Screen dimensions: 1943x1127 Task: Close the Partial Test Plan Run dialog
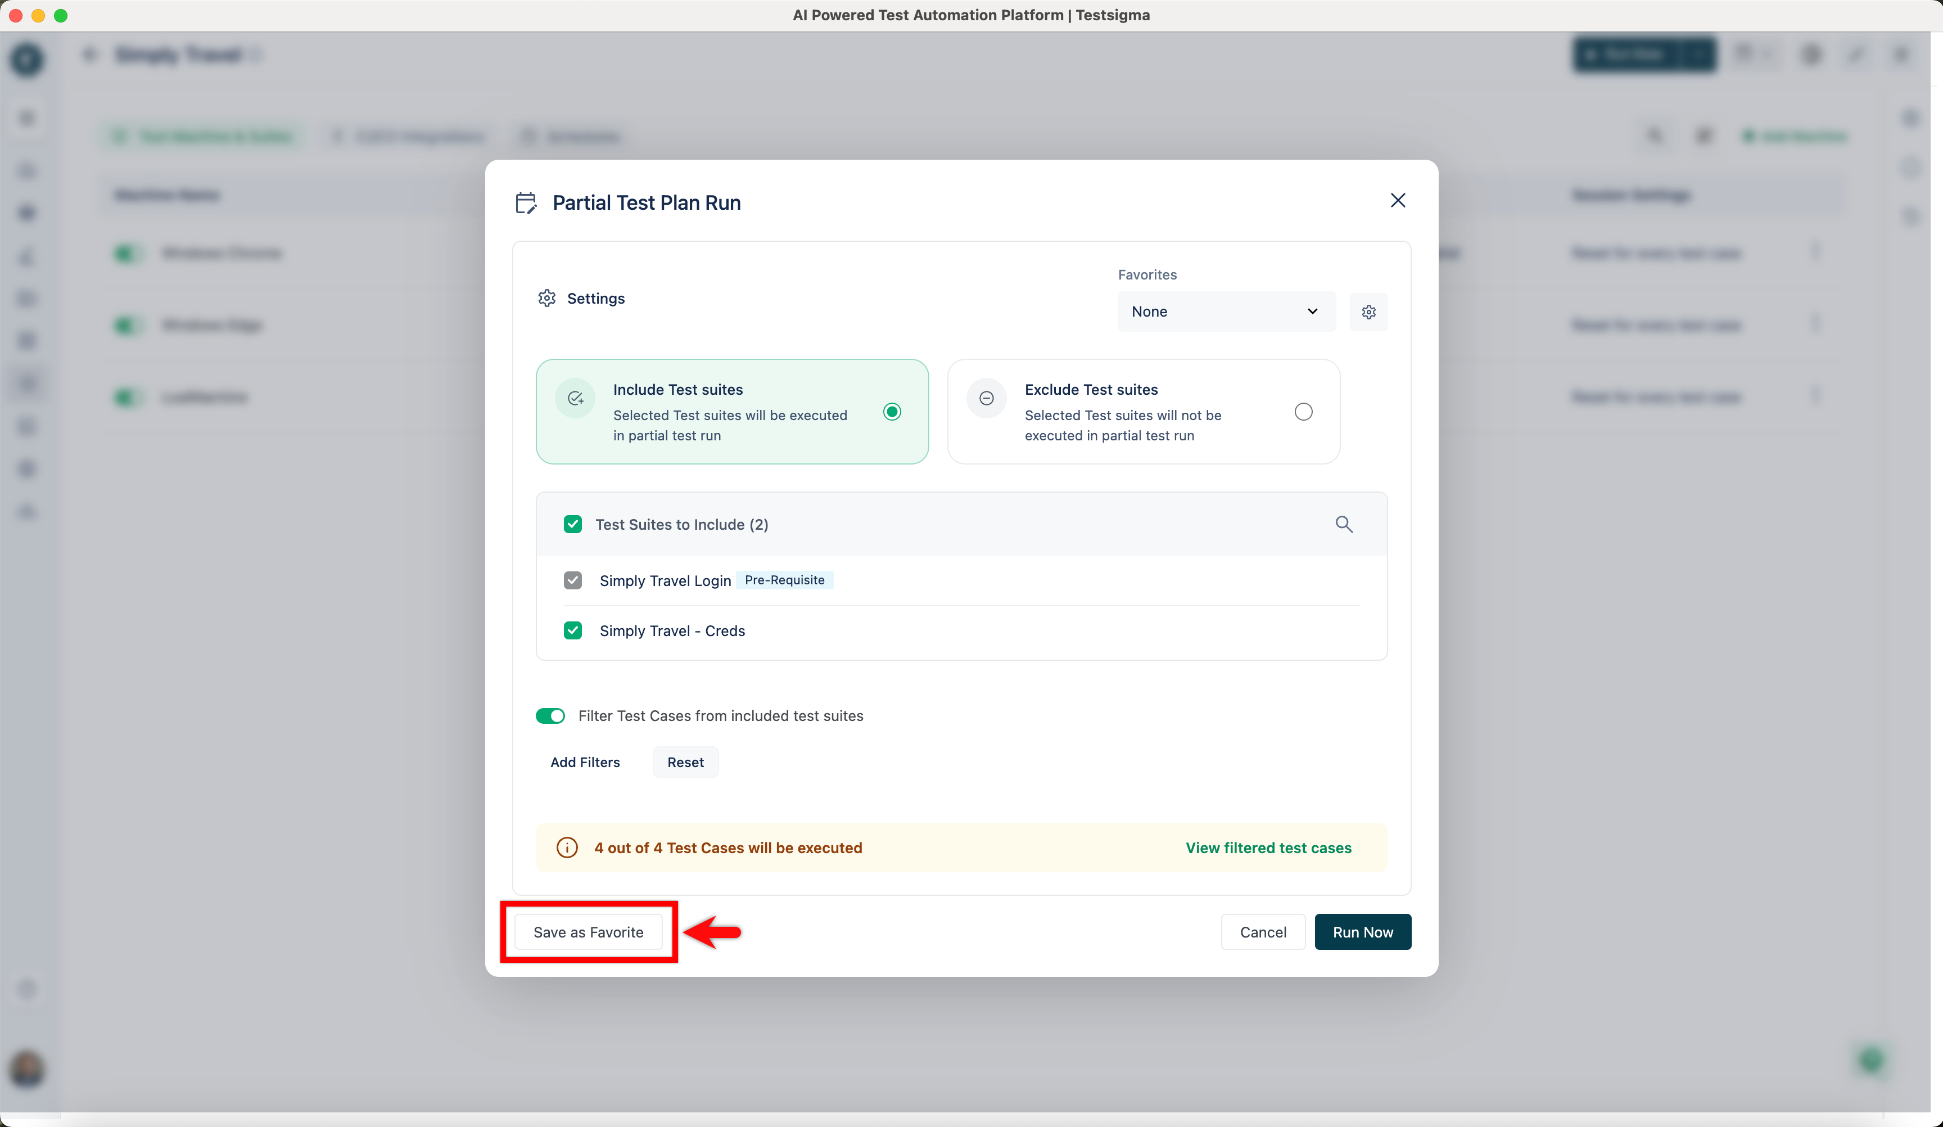click(x=1397, y=201)
